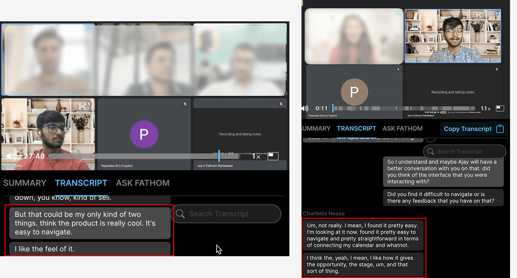Viewport: 517px width, 278px height.
Task: Seek on the right player timeline bar
Action: [x=404, y=108]
